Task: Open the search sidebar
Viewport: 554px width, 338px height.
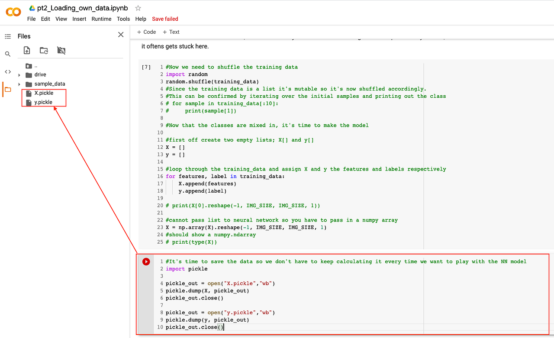Action: coord(8,54)
